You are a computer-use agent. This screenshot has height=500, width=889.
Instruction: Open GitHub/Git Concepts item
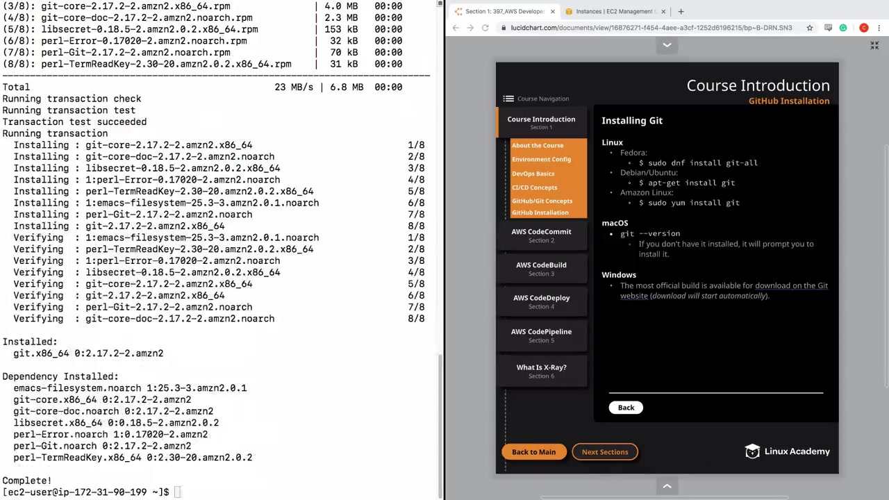click(542, 201)
